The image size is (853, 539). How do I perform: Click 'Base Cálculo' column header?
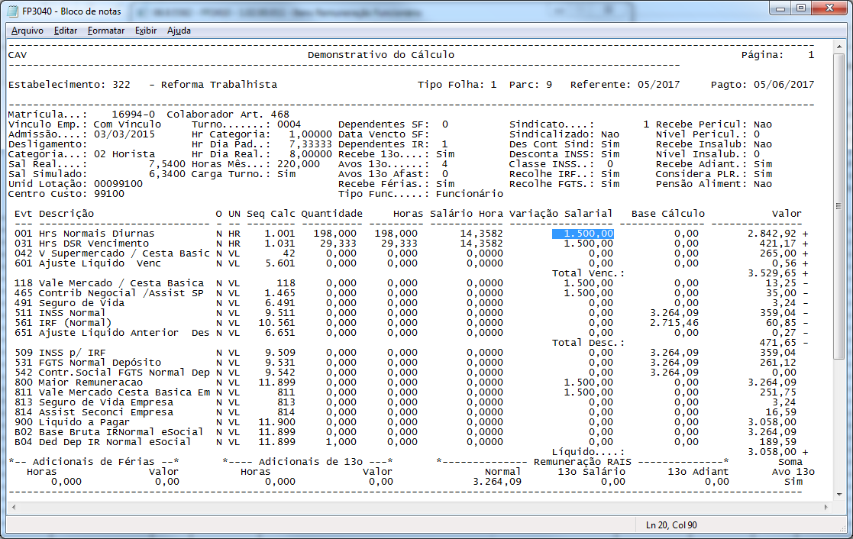[668, 214]
